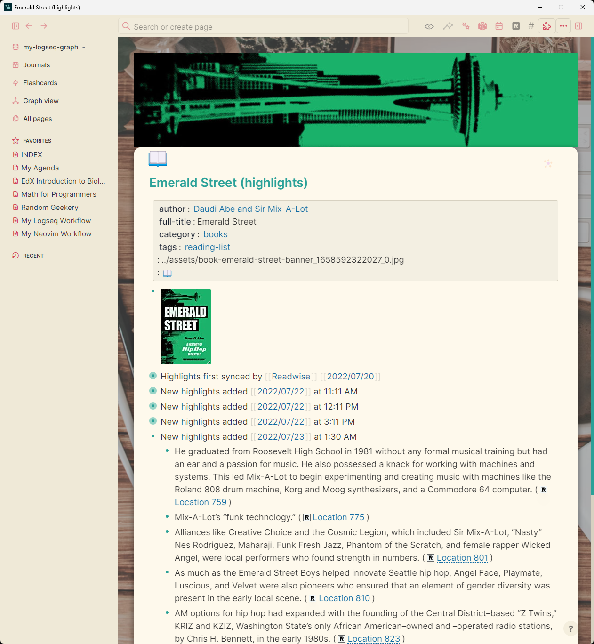Go forward with the right arrow

click(x=44, y=26)
